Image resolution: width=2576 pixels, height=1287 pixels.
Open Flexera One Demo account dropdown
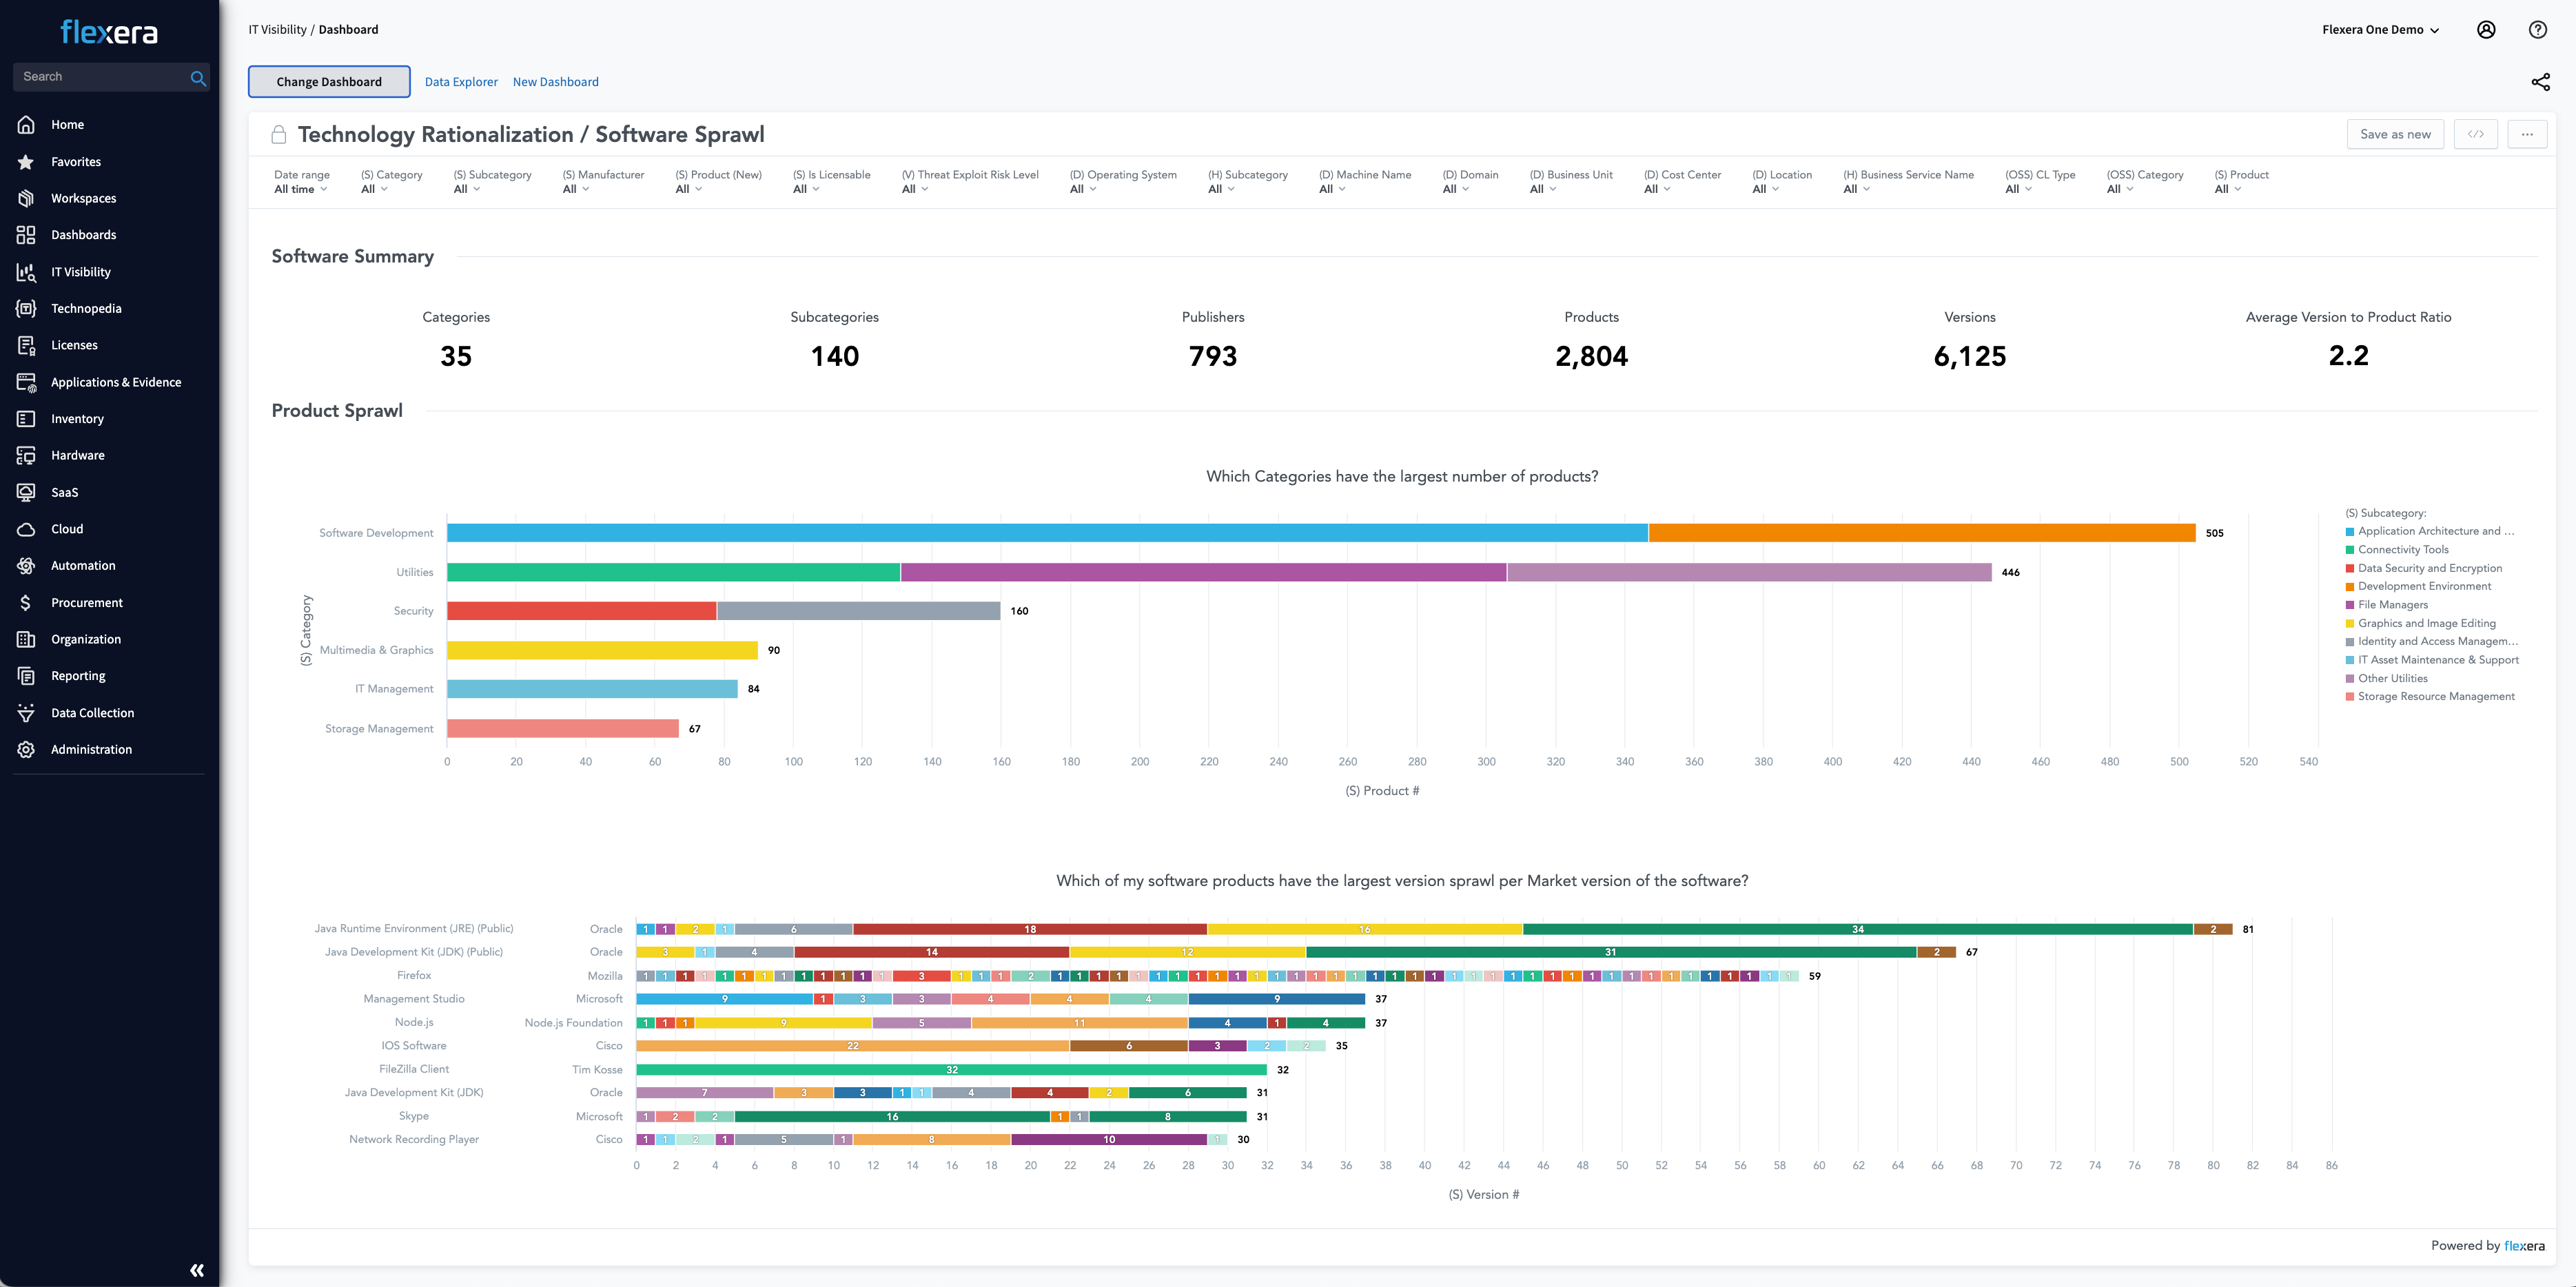(x=2380, y=30)
